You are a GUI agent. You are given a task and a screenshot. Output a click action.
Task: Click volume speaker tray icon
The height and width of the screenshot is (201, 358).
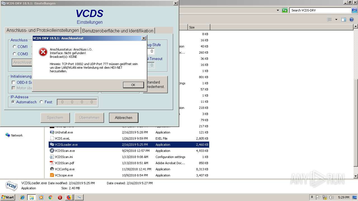[x=331, y=197]
